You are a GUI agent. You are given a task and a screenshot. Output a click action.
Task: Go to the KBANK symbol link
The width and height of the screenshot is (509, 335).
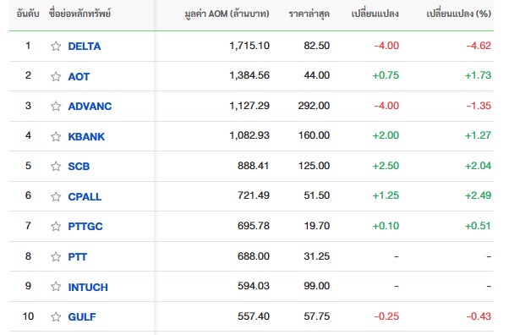tap(86, 137)
